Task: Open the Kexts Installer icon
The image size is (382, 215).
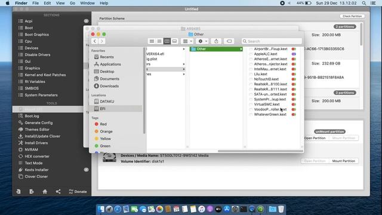Action: coord(21,170)
